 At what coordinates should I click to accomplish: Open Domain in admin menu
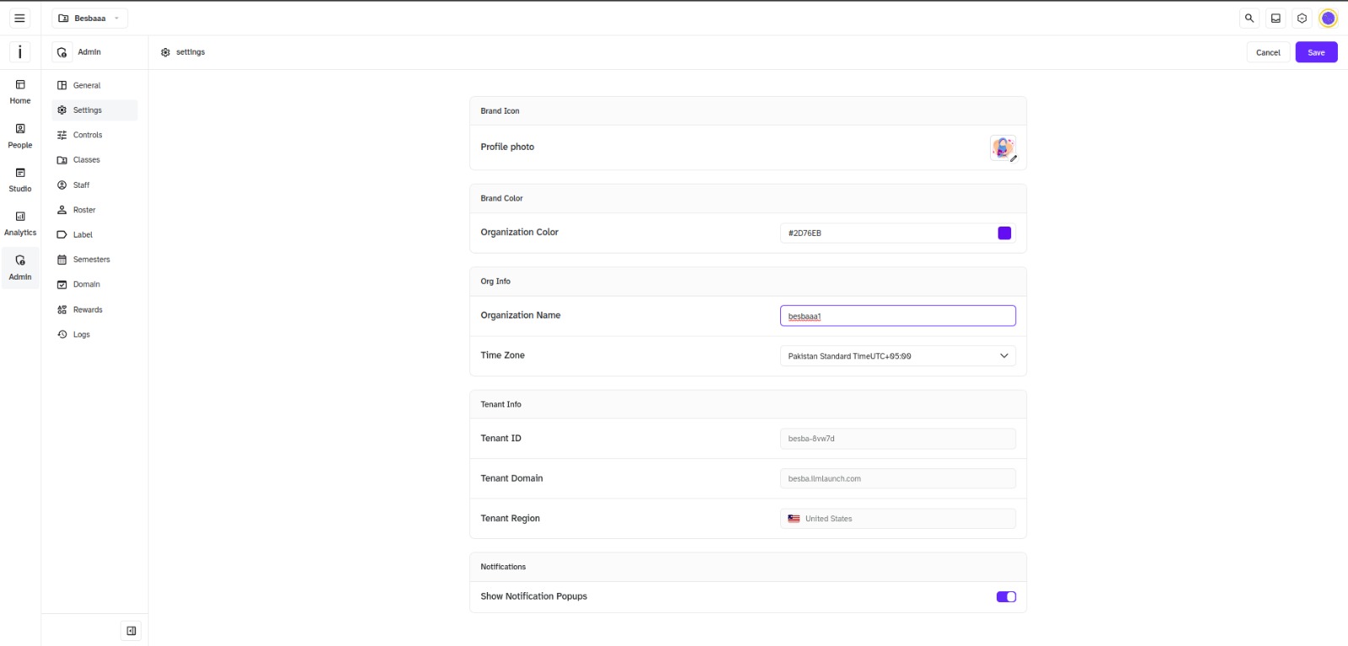coord(94,285)
